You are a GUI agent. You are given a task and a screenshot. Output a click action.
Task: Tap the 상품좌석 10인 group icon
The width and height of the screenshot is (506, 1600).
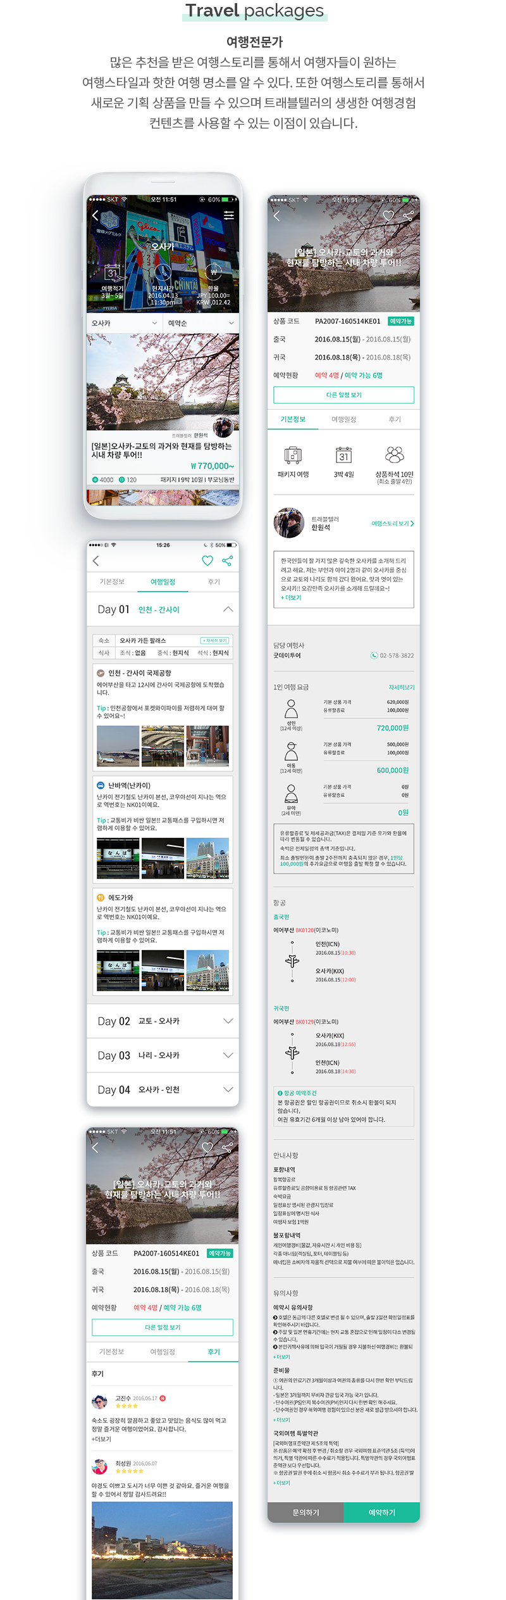coord(394,454)
